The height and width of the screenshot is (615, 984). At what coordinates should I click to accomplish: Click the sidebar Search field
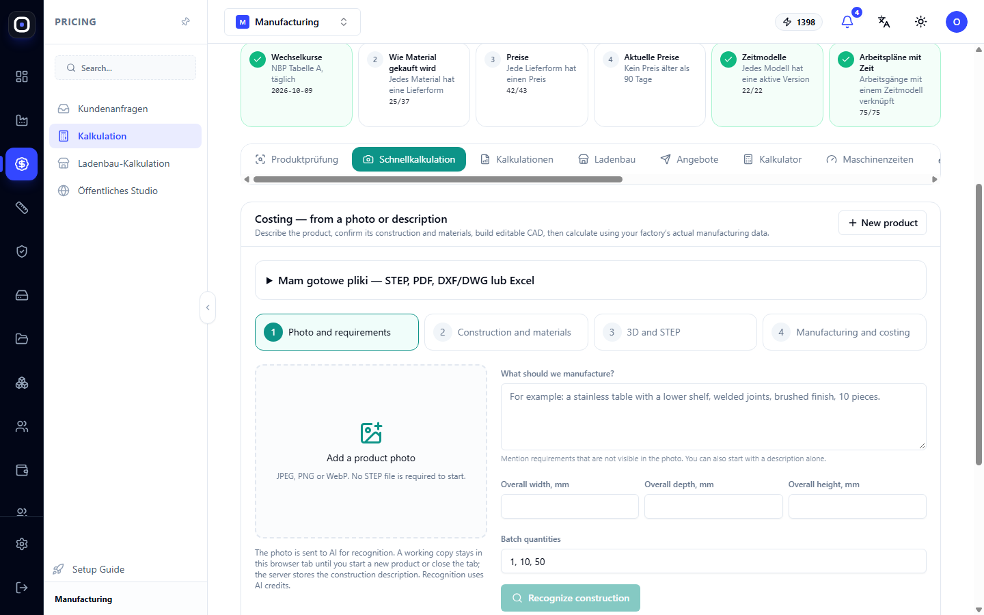point(125,68)
